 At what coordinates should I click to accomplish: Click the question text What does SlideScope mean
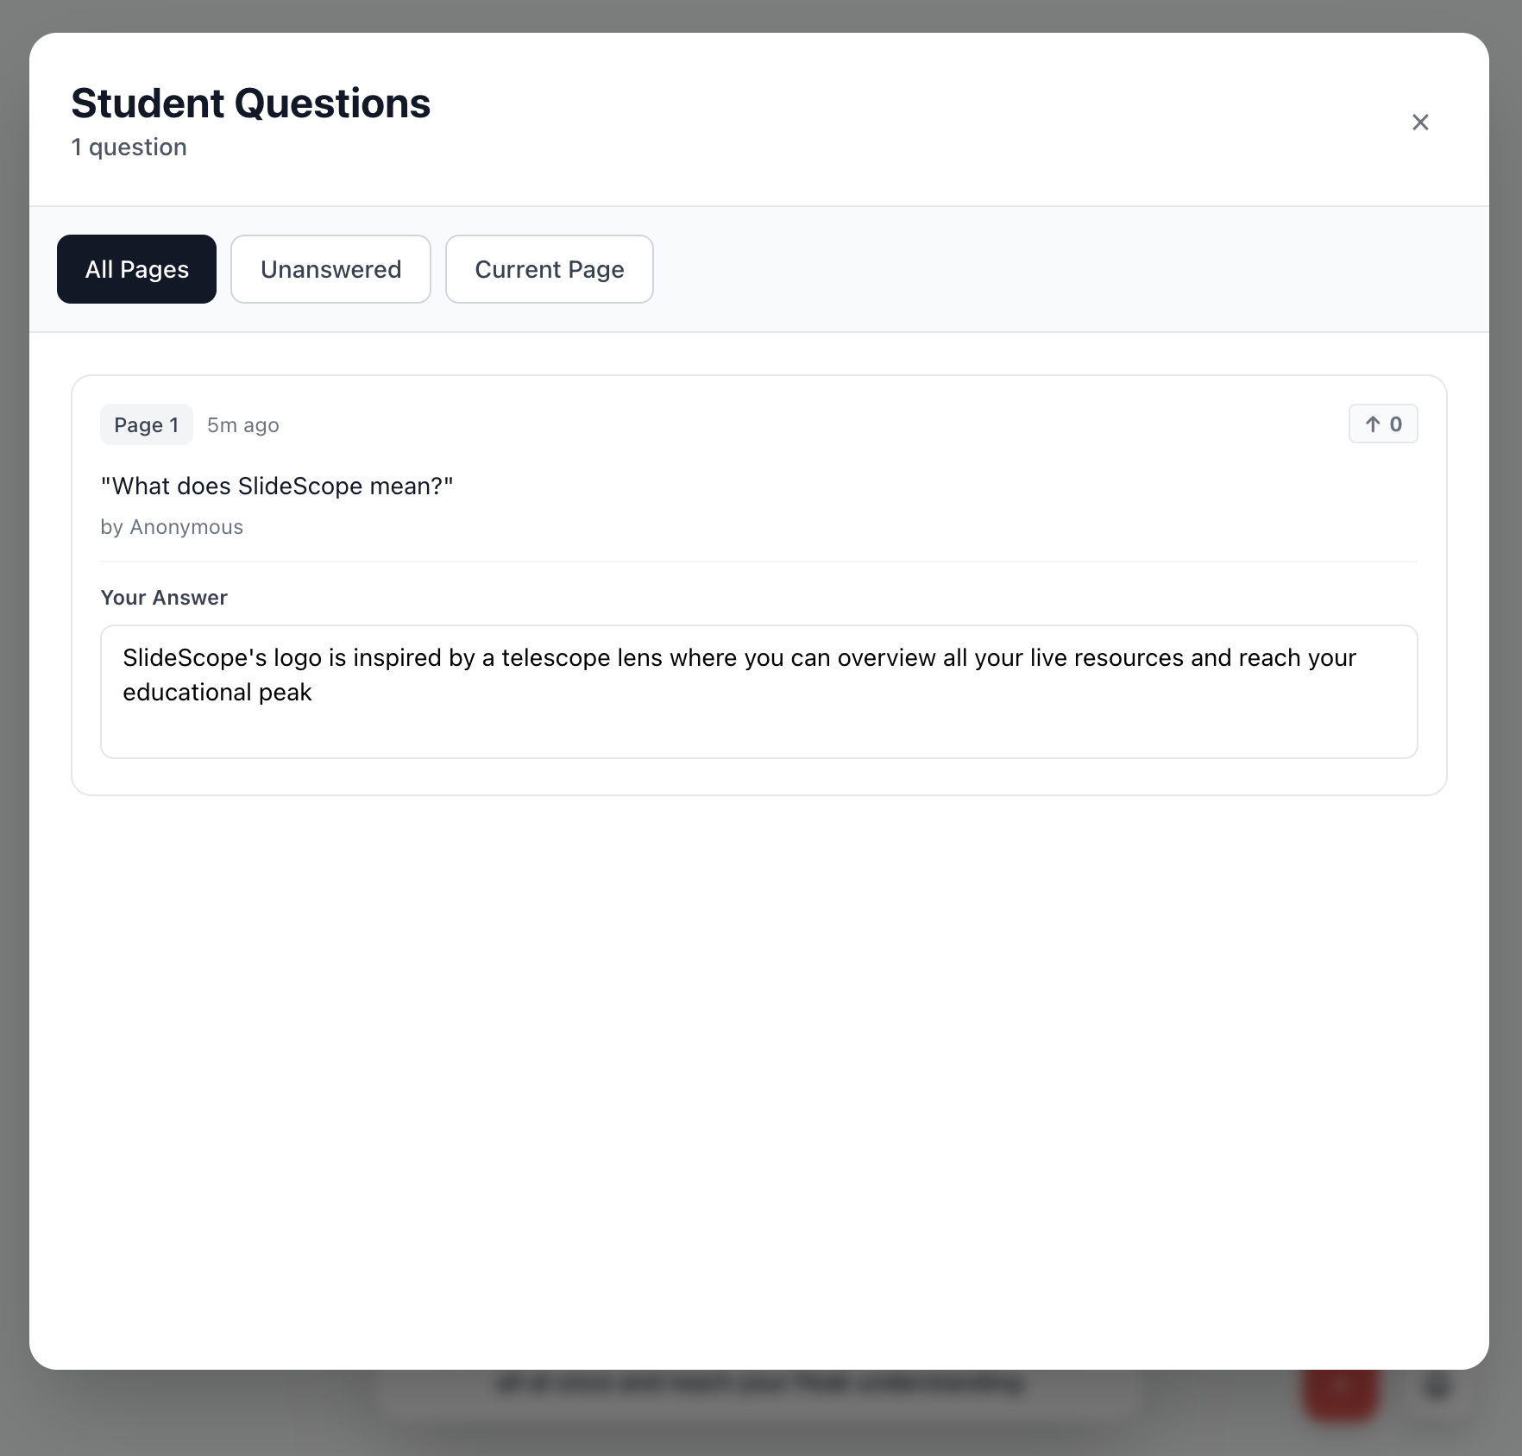pos(277,486)
